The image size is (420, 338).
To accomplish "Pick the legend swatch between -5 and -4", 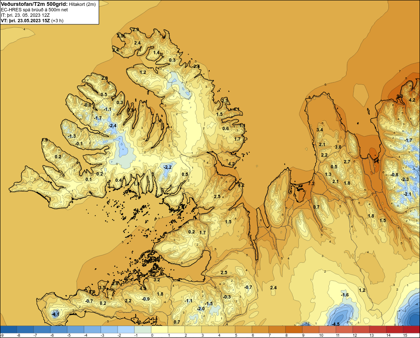I will click(x=76, y=329).
